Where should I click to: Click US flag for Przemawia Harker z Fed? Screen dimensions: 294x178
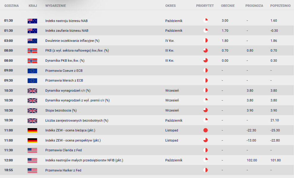(32, 170)
